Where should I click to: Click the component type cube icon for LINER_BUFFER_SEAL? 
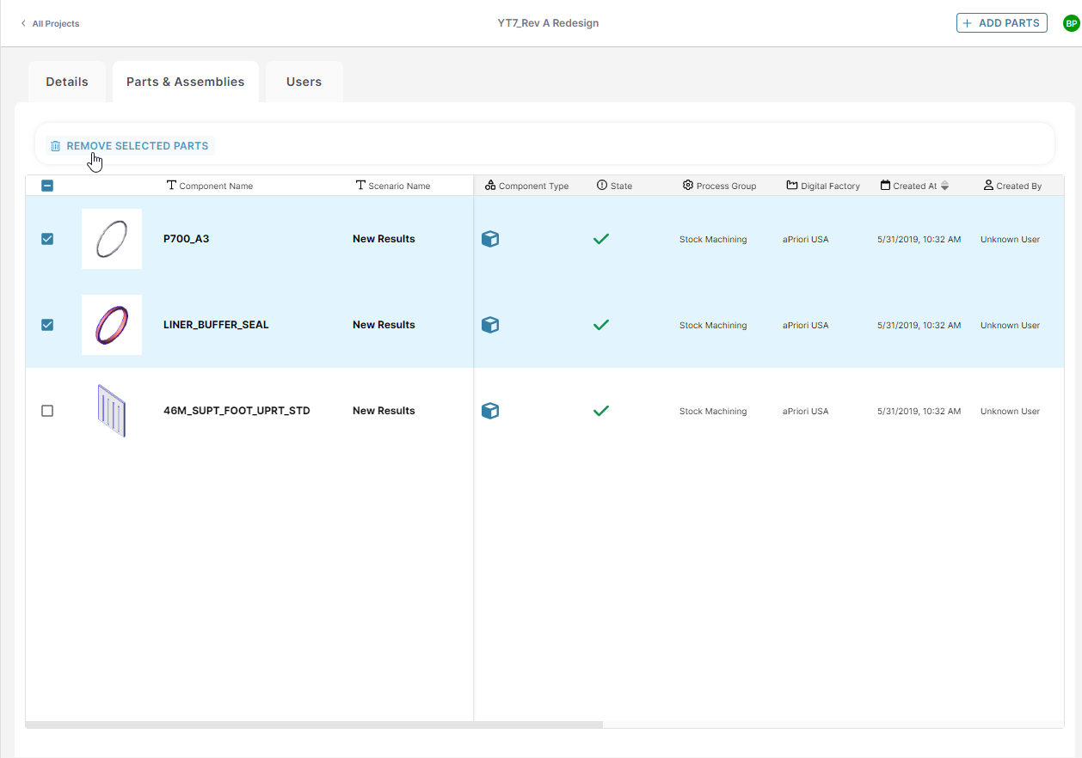click(x=490, y=325)
